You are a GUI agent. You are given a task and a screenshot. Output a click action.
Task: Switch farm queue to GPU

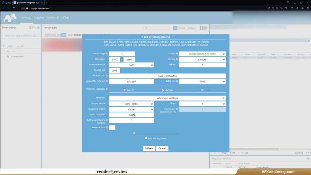coord(64,35)
